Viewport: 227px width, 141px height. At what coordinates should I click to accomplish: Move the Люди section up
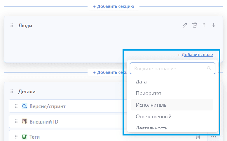[x=204, y=25]
